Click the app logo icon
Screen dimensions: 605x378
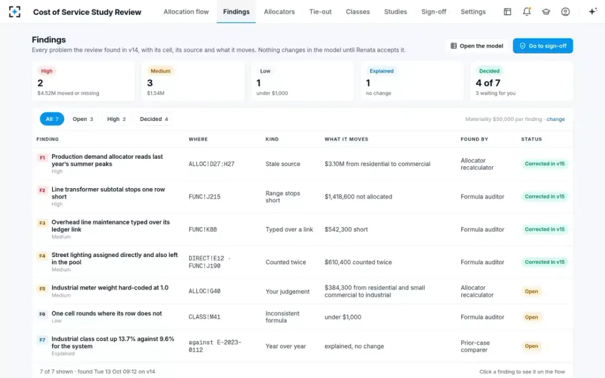pos(15,12)
